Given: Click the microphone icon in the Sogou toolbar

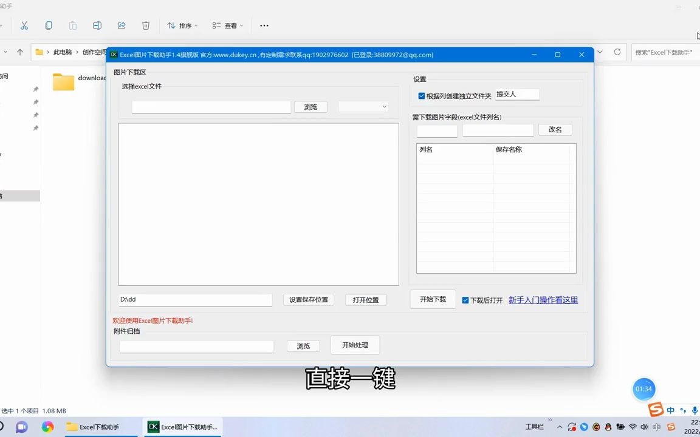Looking at the screenshot, I should [x=695, y=410].
